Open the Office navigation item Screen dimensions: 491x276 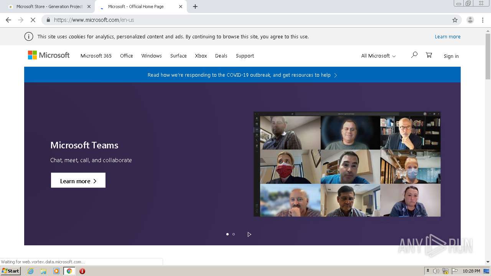point(127,56)
